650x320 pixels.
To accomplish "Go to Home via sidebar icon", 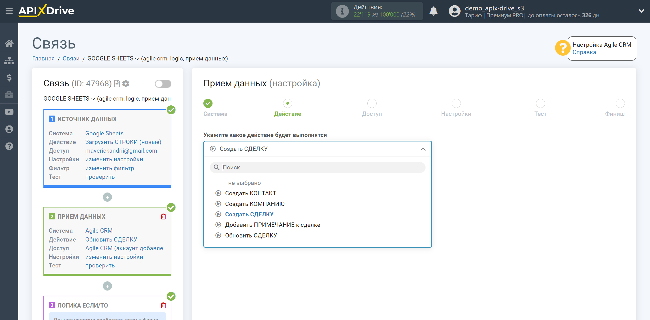I will pos(9,43).
